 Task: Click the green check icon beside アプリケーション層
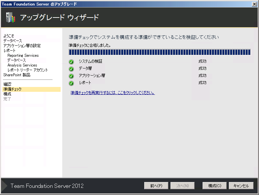pyautogui.click(x=71, y=76)
